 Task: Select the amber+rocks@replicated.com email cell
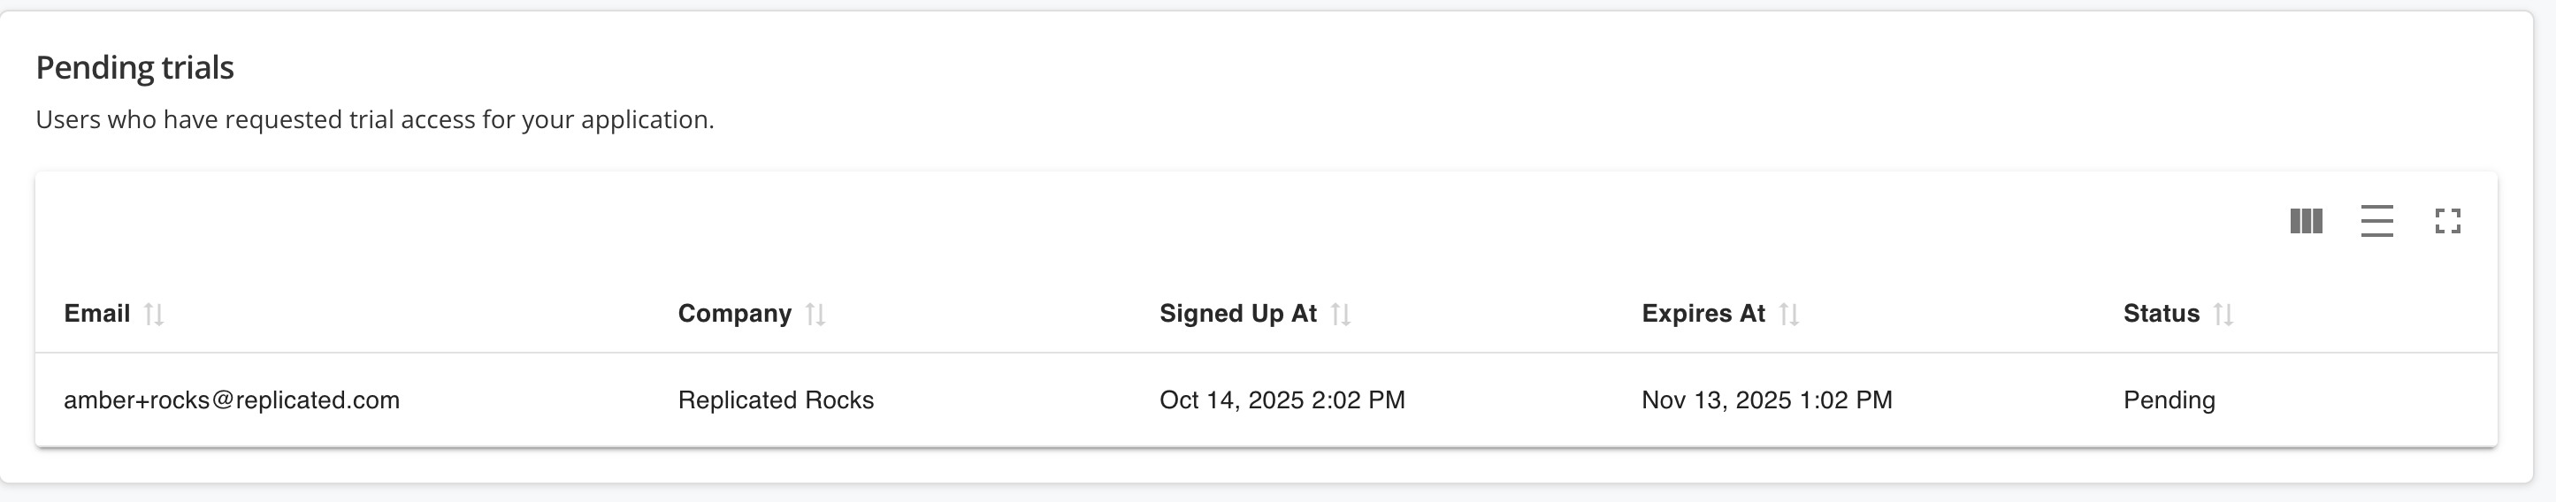point(231,399)
